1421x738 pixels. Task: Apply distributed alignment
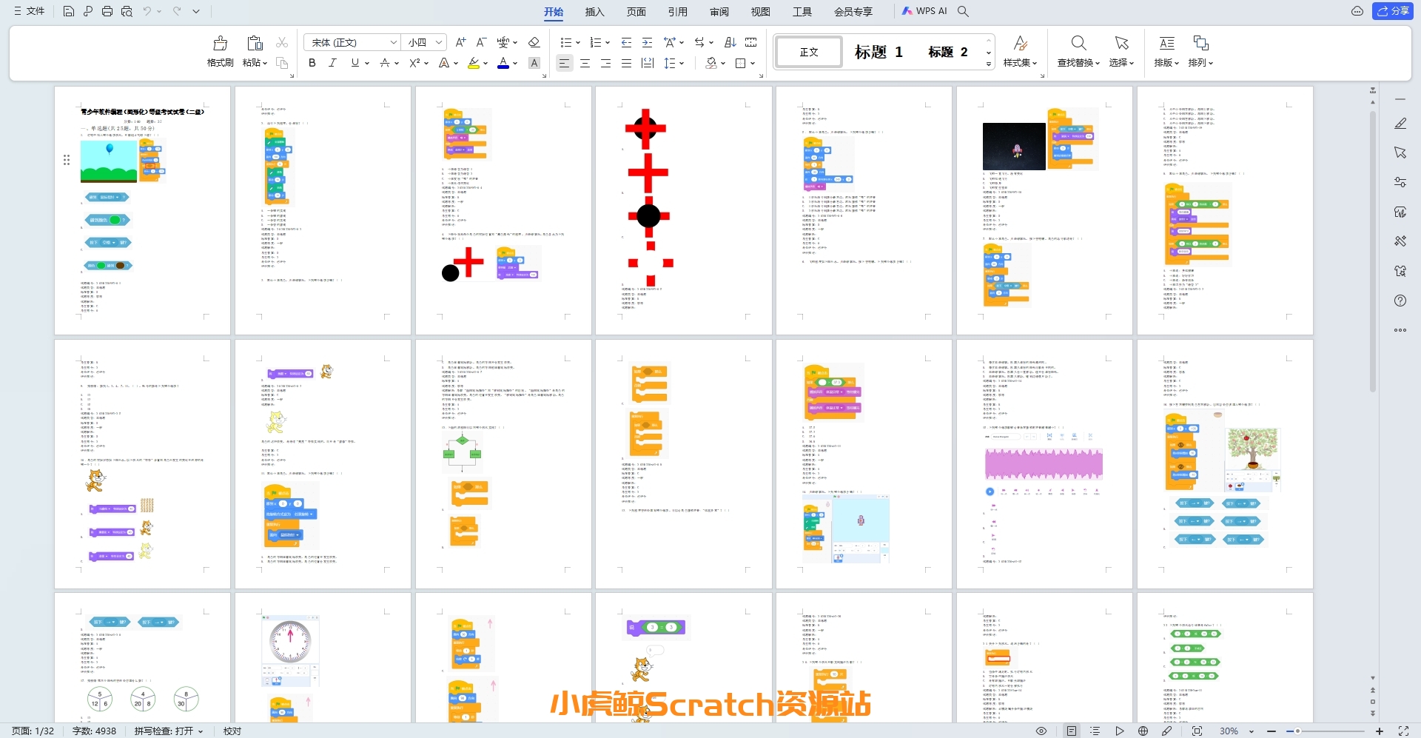pyautogui.click(x=647, y=63)
